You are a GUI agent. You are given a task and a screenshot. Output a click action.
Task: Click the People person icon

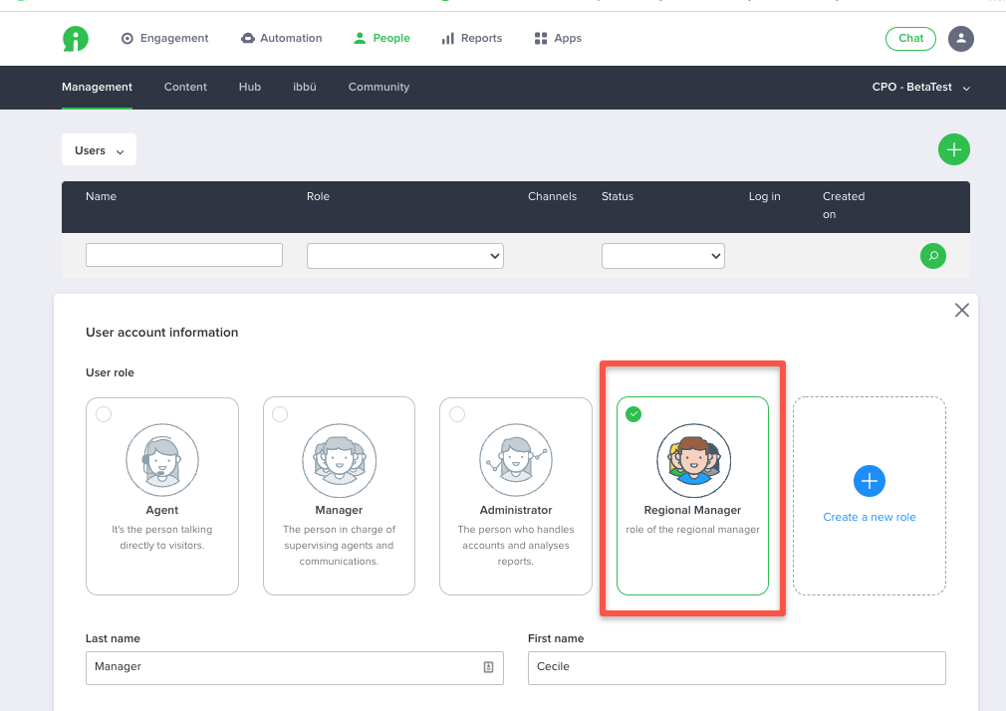[x=360, y=39]
